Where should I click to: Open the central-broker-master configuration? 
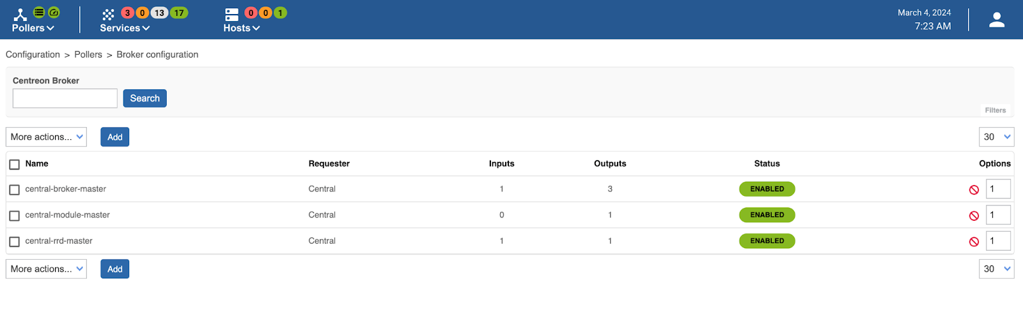coord(66,189)
